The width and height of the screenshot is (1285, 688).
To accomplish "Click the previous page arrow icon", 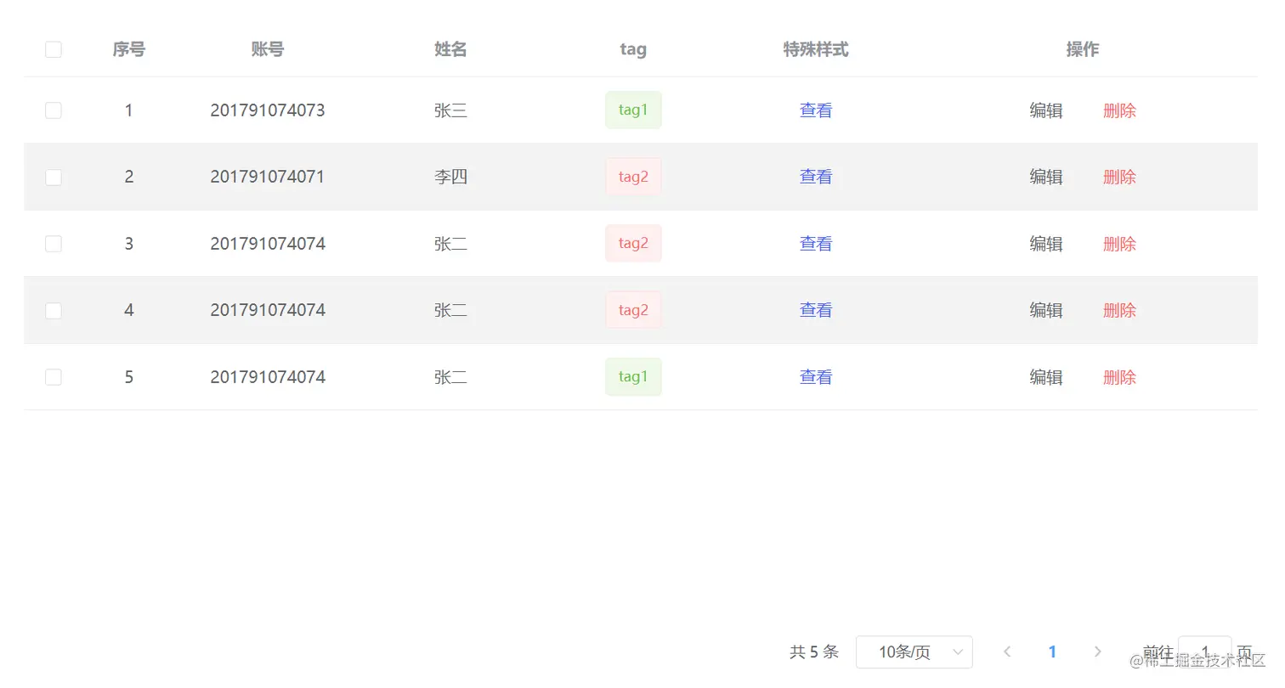I will [1007, 651].
